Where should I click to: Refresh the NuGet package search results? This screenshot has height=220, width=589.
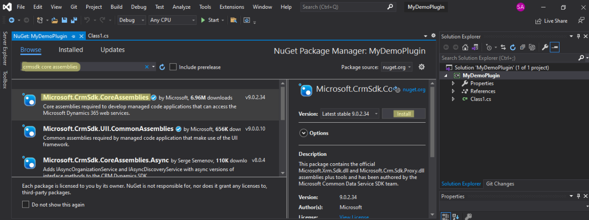pyautogui.click(x=162, y=67)
